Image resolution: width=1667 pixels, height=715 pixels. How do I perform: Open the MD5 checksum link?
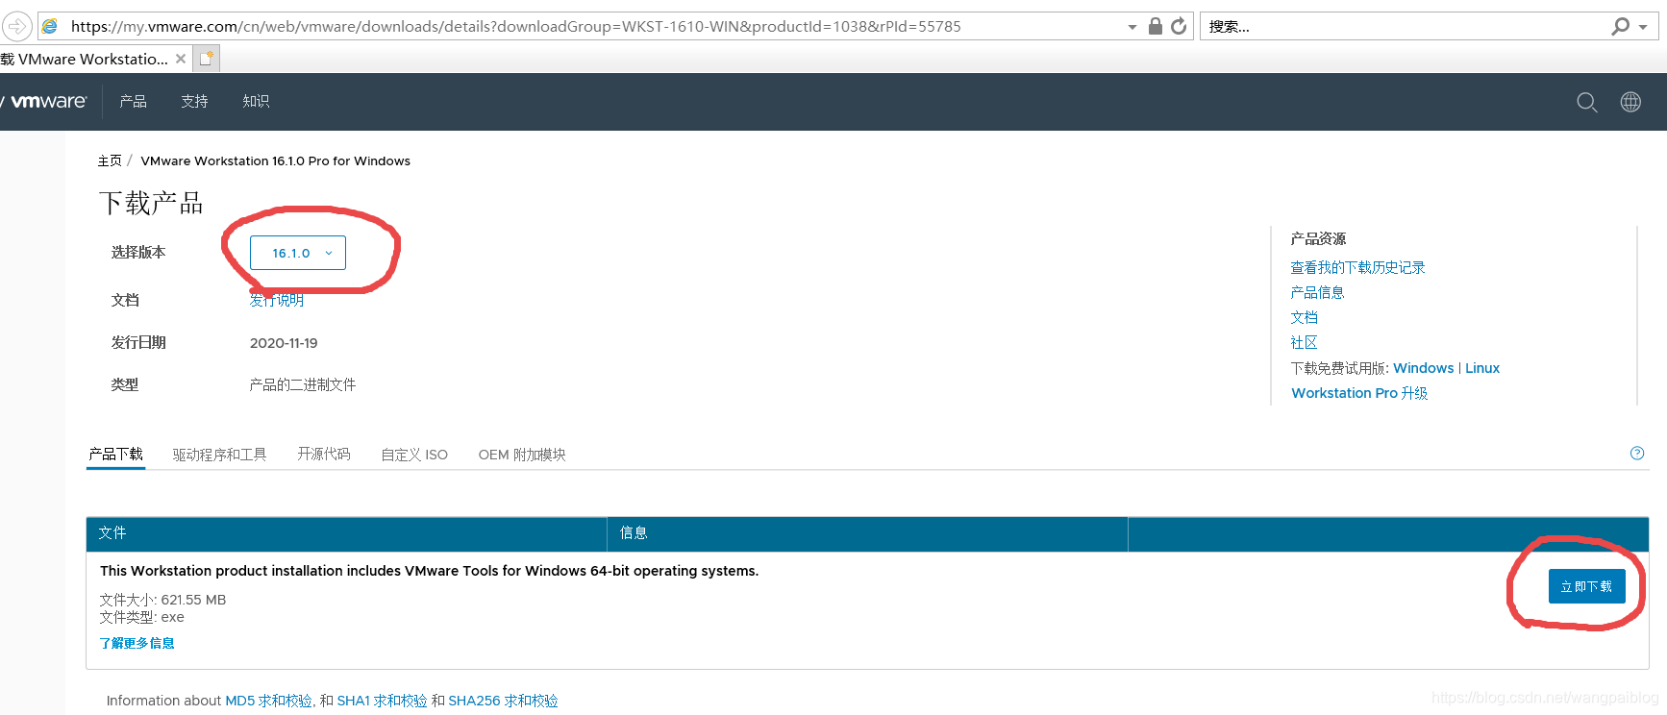tap(268, 701)
